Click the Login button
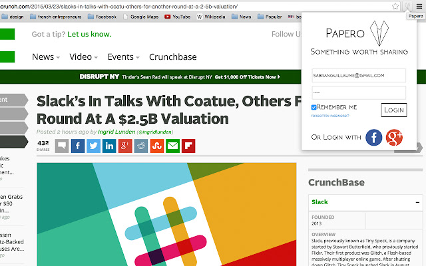Image resolution: width=426 pixels, height=266 pixels. coord(394,110)
